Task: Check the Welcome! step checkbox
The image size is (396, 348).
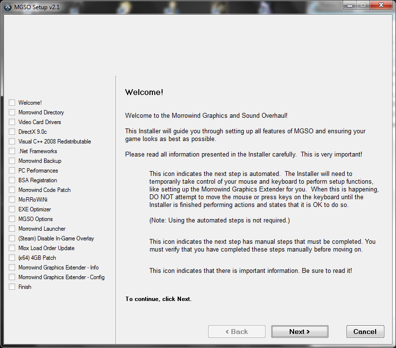Action: (12, 103)
